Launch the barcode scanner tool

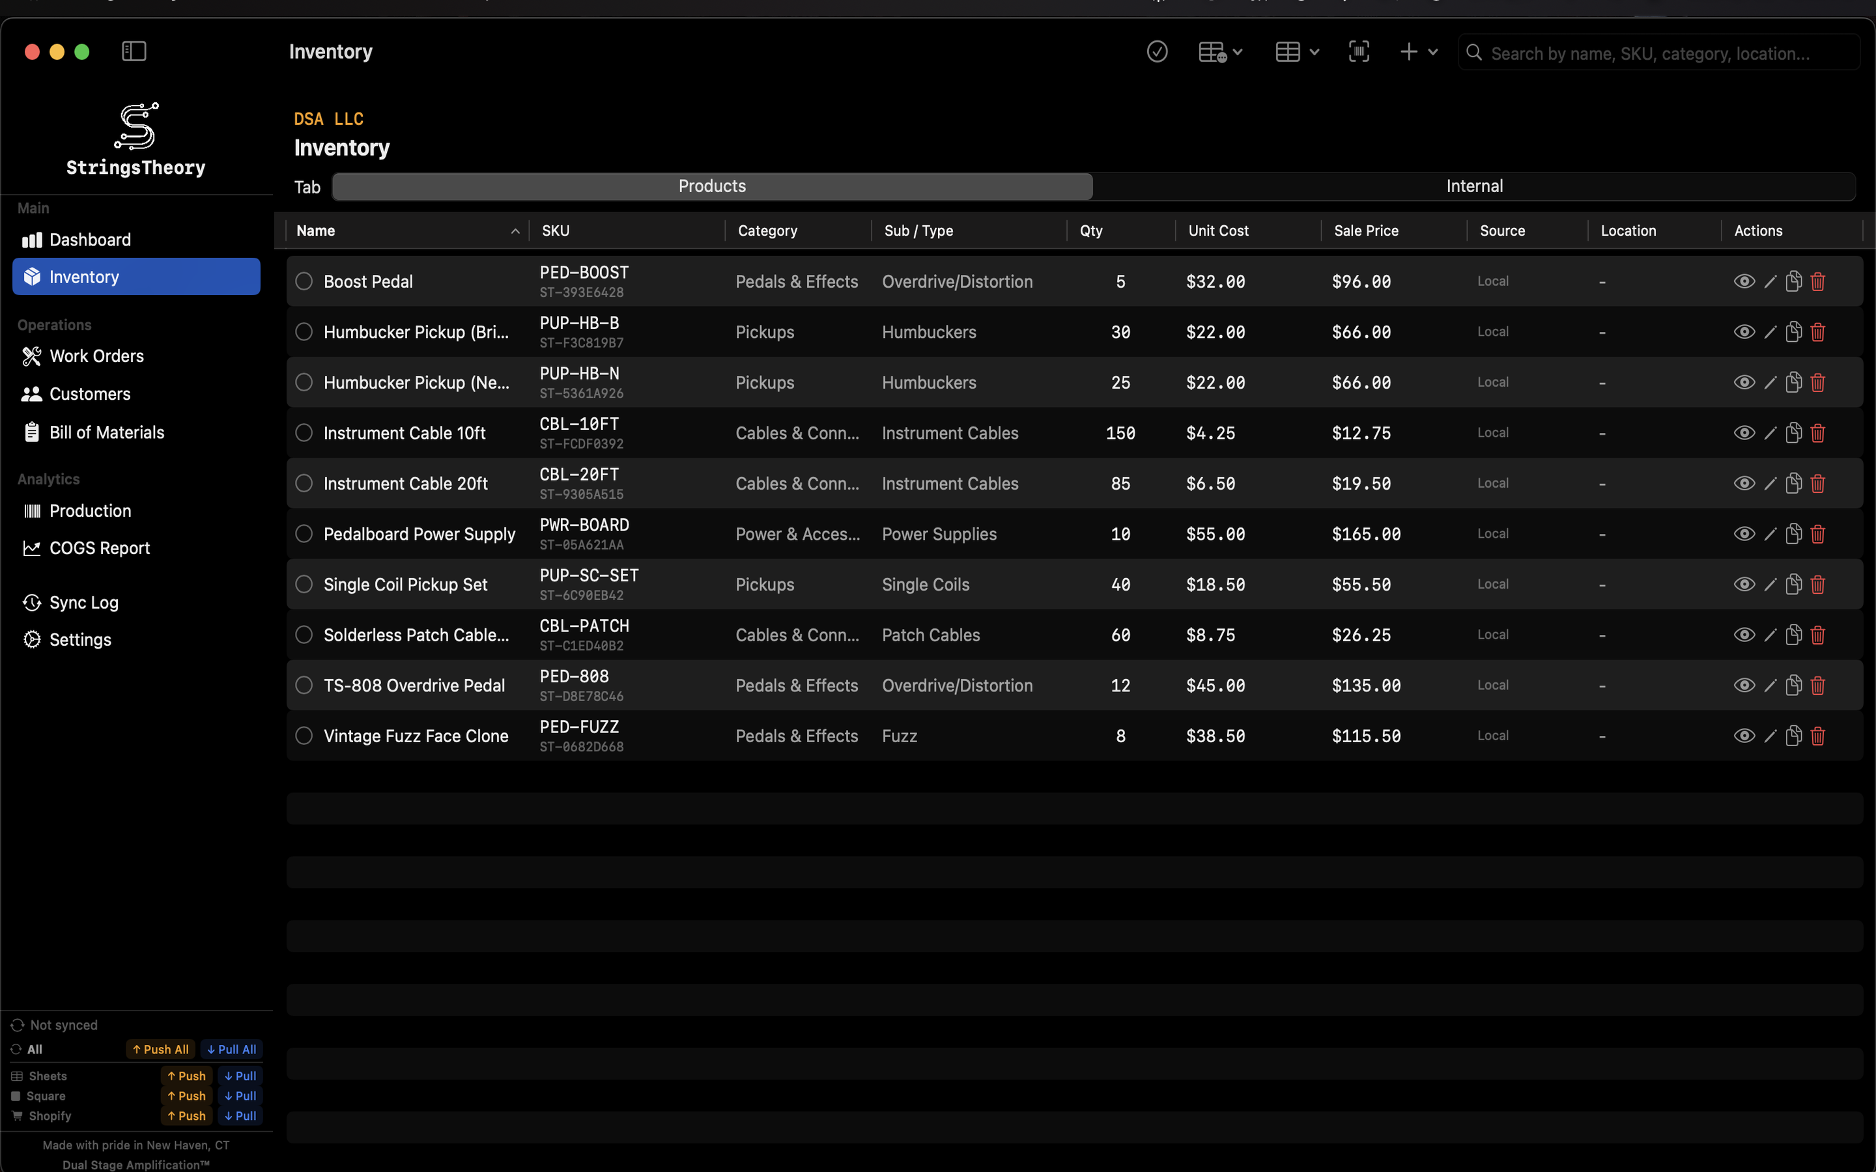[x=1359, y=51]
